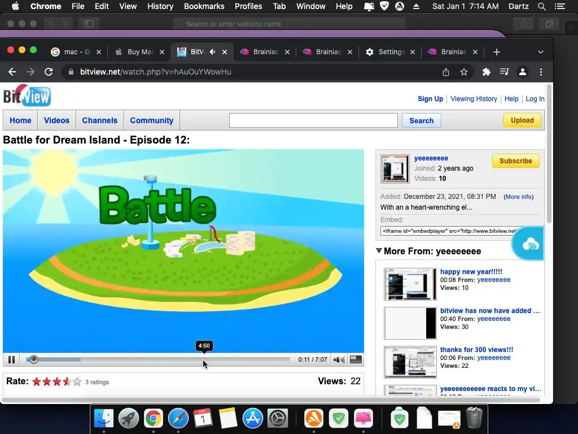The height and width of the screenshot is (434, 578).
Task: Click the Log In link
Action: coord(535,98)
